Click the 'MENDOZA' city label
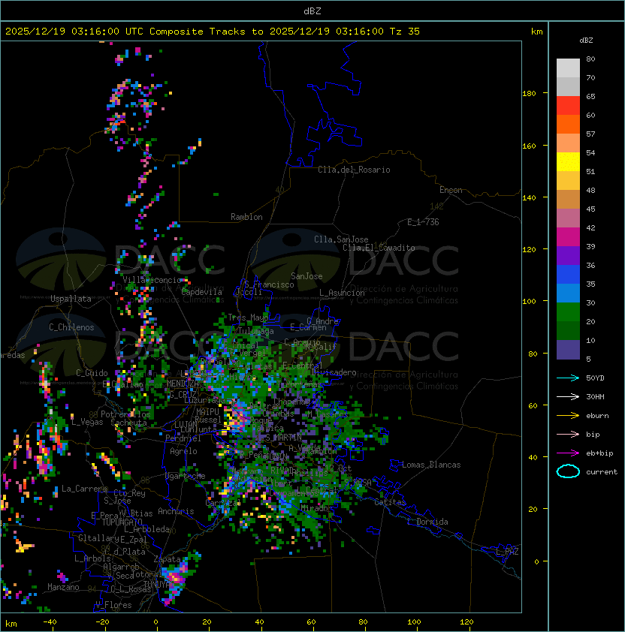This screenshot has height=632, width=625. [182, 383]
